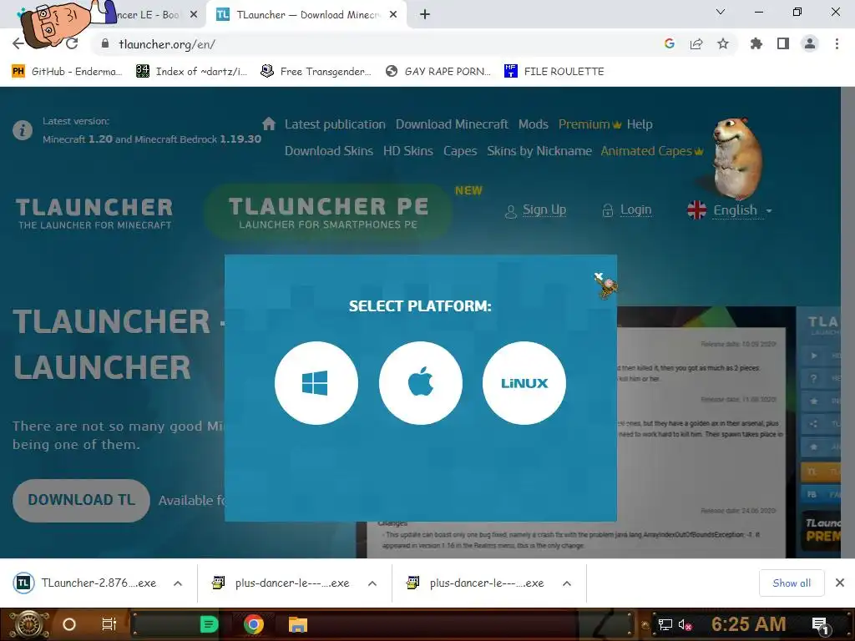
Task: Reload the page with the refresh icon
Action: tap(72, 43)
